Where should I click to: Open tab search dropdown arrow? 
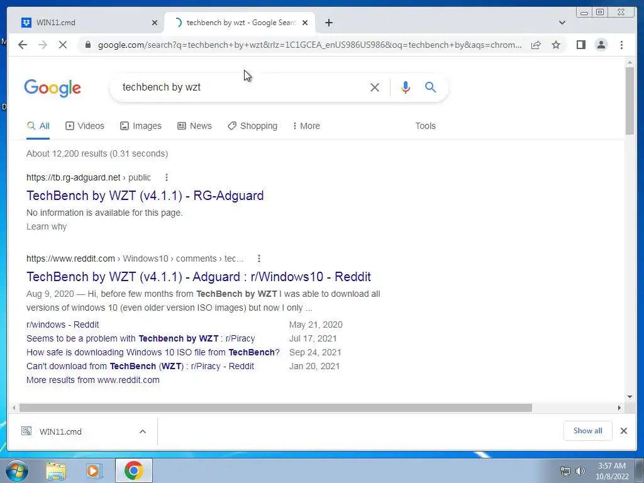562,23
